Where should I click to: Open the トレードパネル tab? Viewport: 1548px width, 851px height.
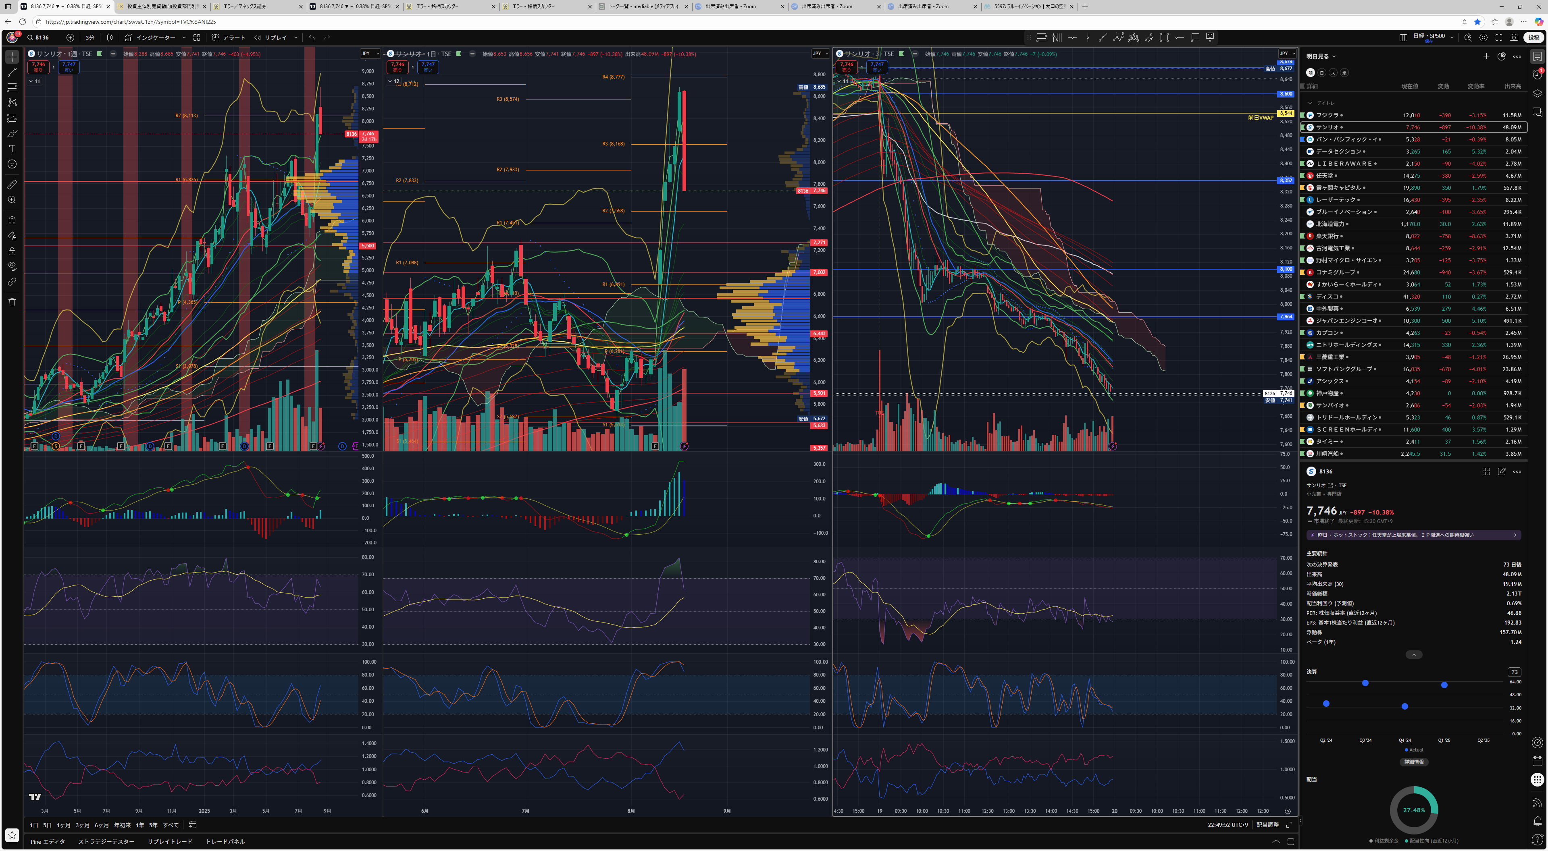click(225, 842)
